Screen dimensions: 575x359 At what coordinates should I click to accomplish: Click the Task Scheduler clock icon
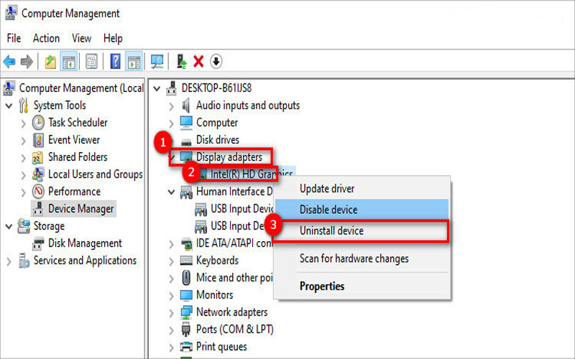(x=38, y=123)
